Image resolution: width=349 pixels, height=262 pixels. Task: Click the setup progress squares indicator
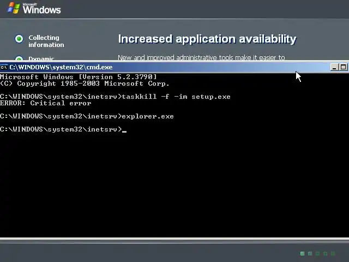(317, 253)
